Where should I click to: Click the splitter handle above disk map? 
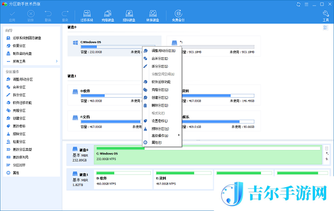(x=198, y=140)
